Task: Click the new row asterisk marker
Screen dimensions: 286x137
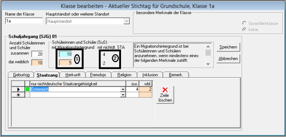Action: (x=18, y=95)
